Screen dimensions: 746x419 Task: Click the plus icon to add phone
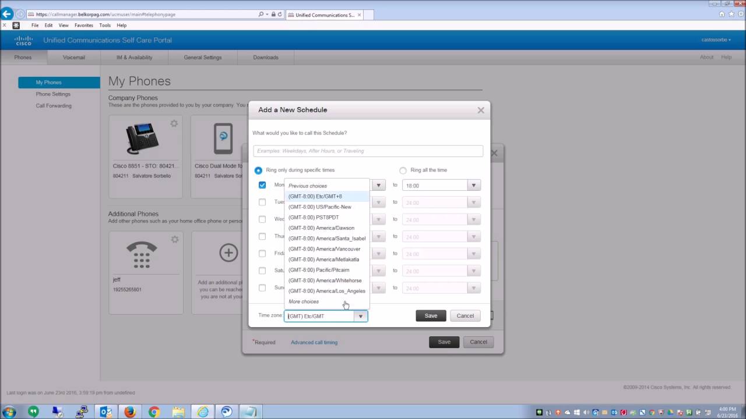(228, 253)
